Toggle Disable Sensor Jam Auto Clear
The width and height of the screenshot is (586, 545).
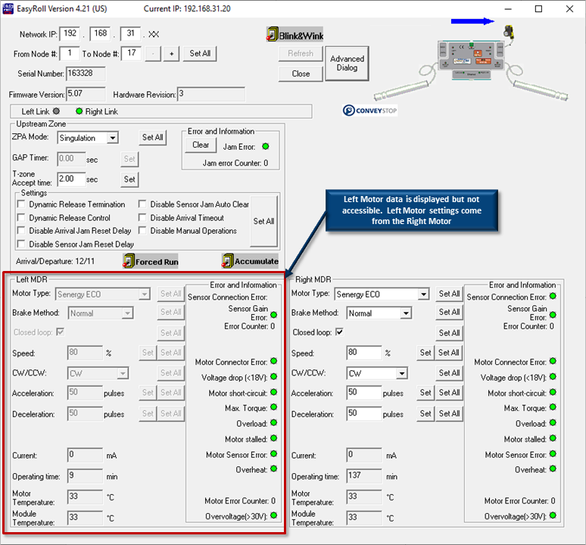[142, 204]
